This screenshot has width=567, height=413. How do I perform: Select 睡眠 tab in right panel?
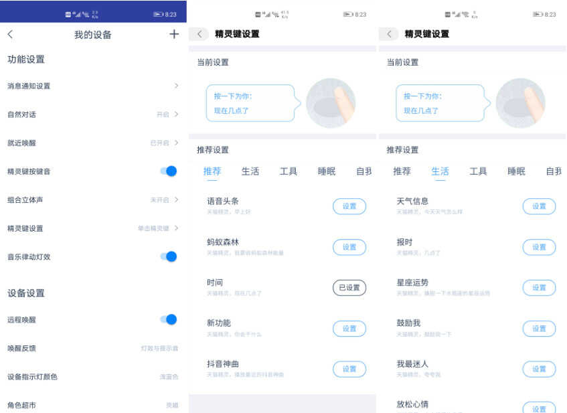(516, 171)
